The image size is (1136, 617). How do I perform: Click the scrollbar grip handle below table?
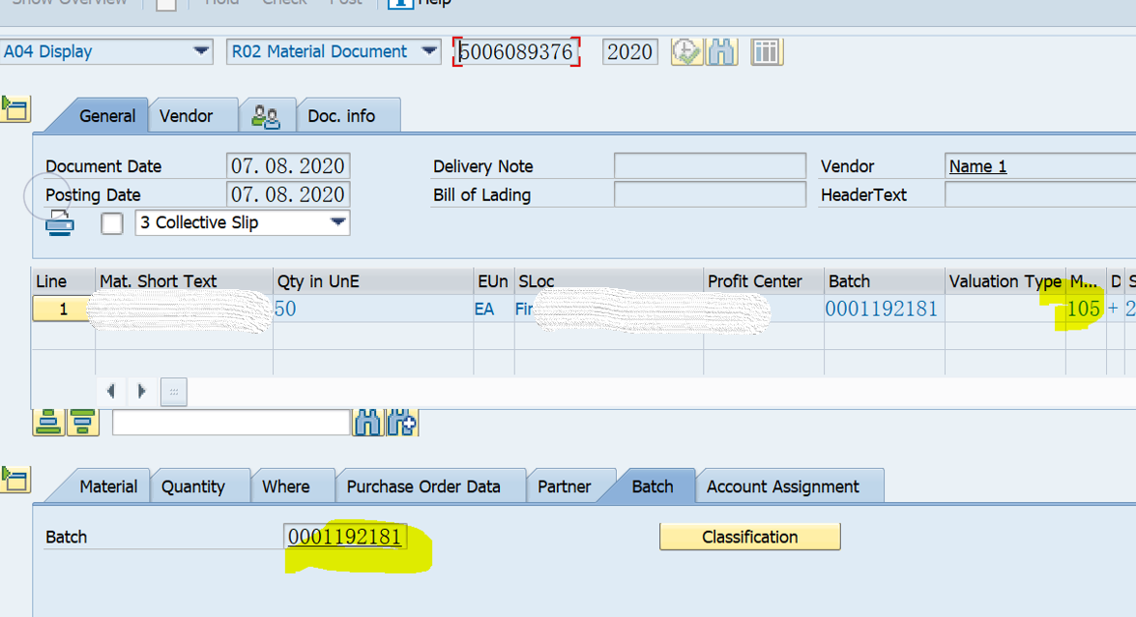click(x=174, y=392)
